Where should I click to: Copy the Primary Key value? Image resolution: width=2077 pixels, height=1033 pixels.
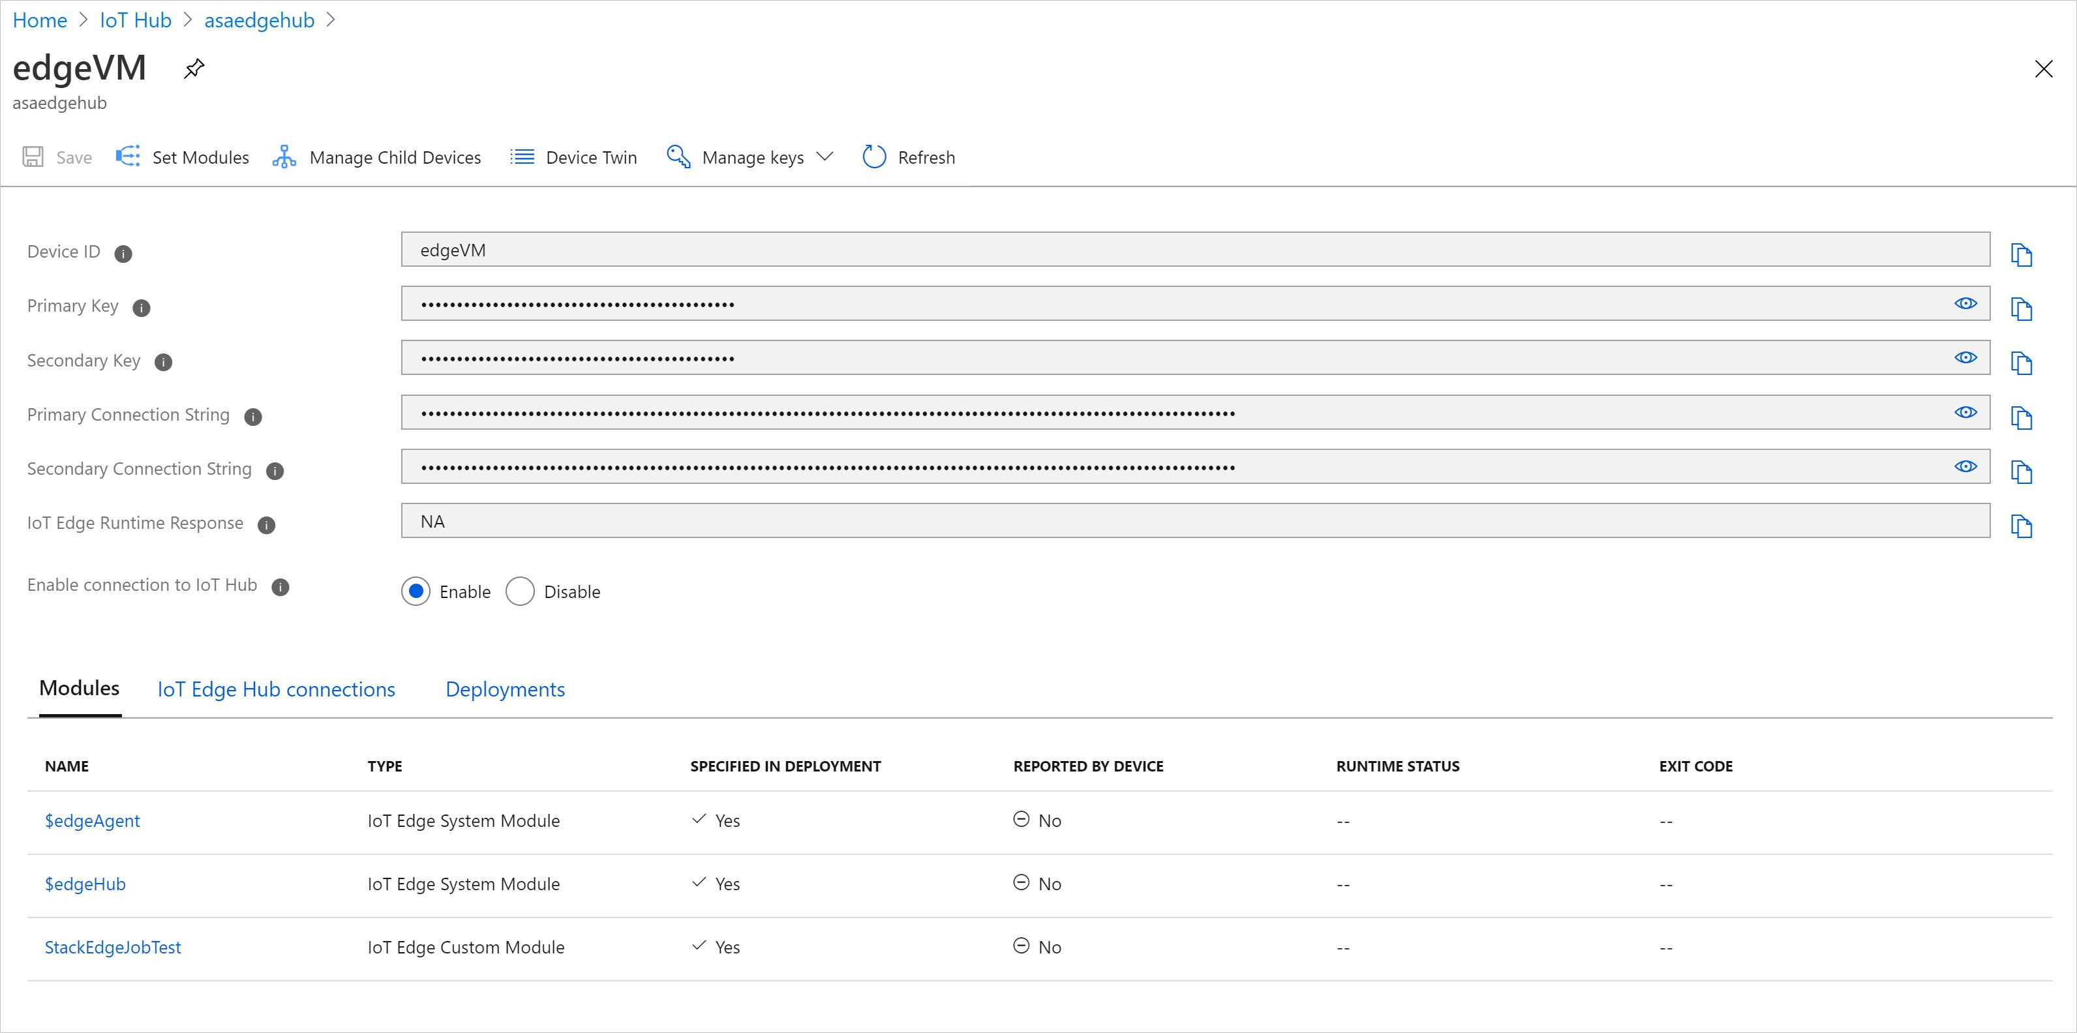(x=2020, y=308)
